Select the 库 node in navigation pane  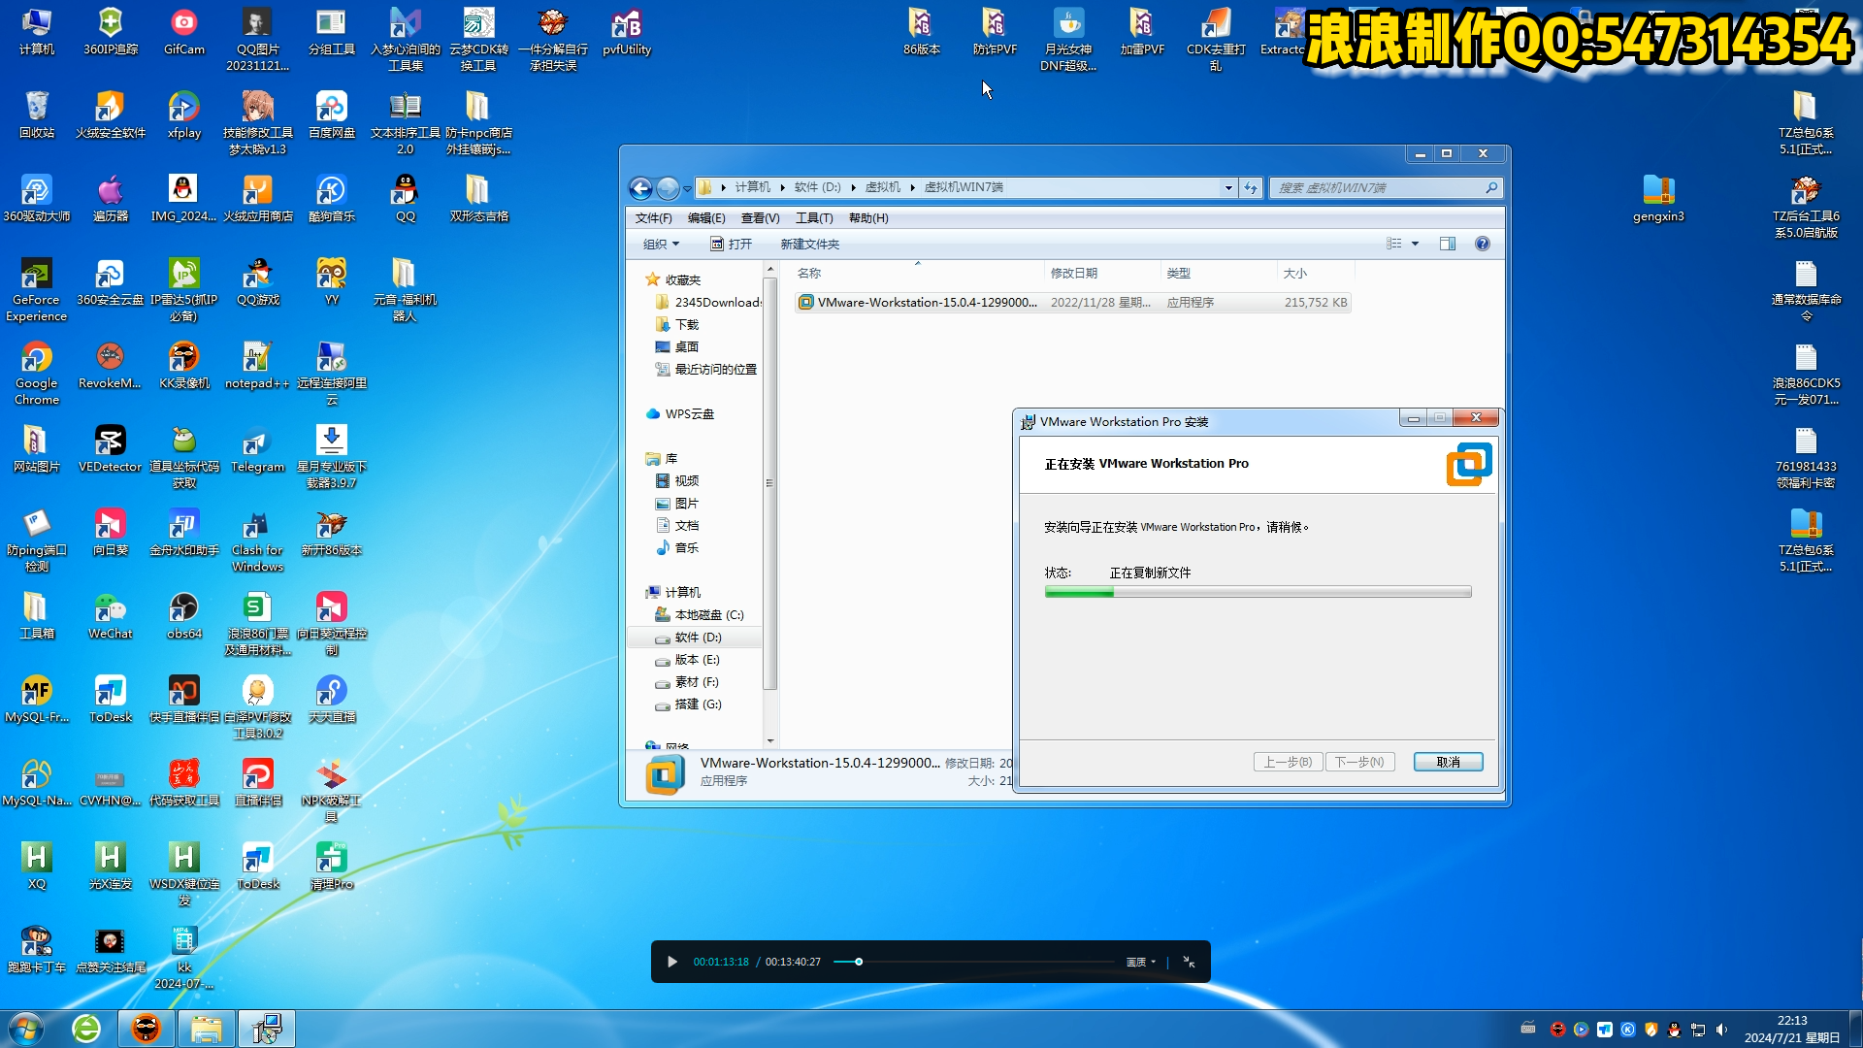point(662,458)
